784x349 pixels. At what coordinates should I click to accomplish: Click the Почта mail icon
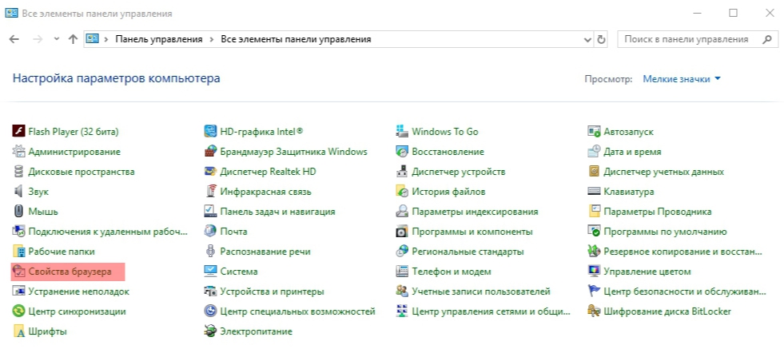210,232
